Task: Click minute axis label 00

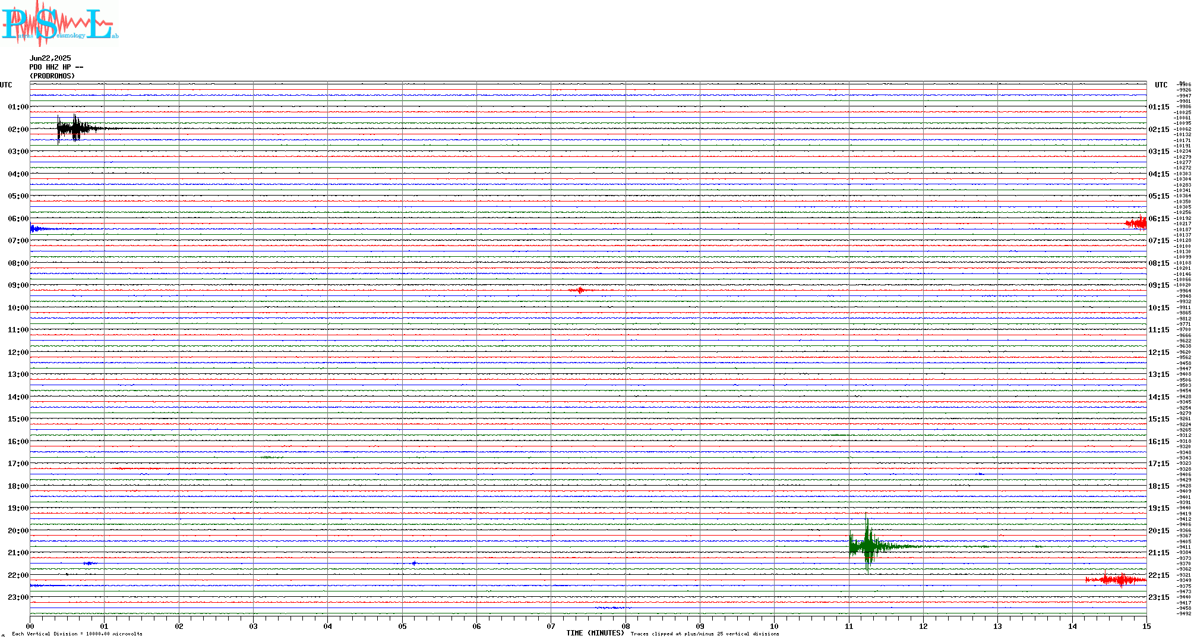Action: tap(30, 626)
